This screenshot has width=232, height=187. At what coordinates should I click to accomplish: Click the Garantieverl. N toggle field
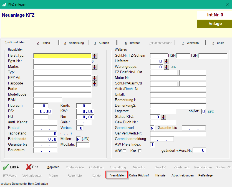pyautogui.click(x=152, y=128)
